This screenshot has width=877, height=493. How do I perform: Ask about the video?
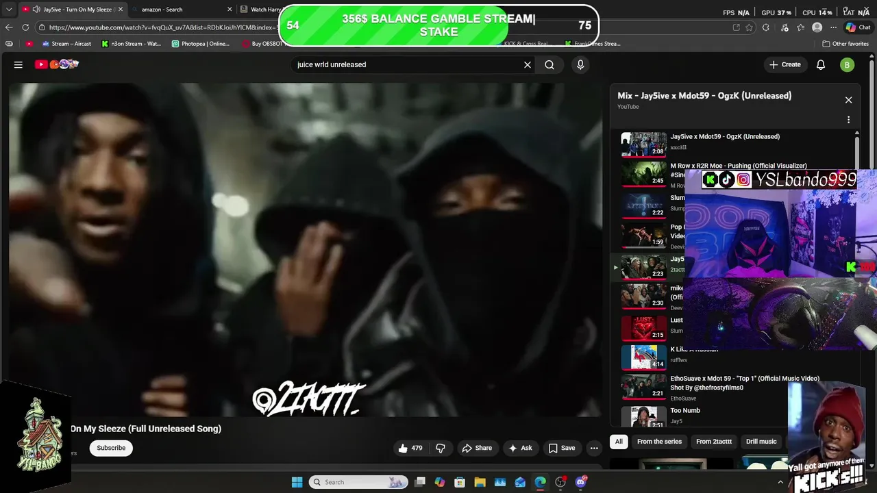[x=520, y=448]
